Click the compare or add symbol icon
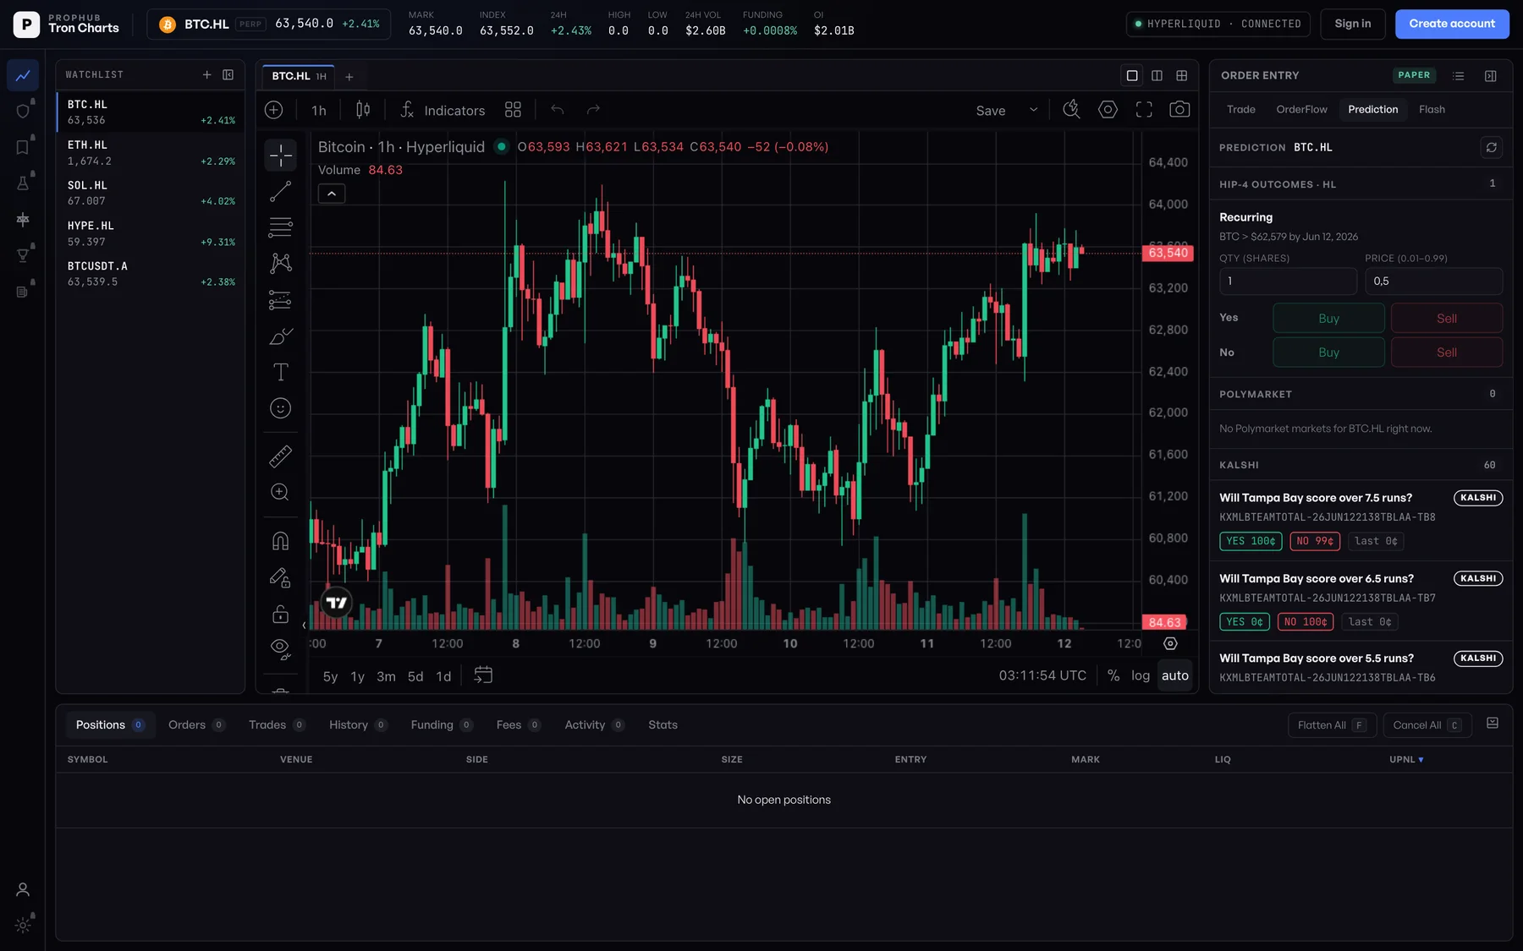The width and height of the screenshot is (1523, 951). click(273, 110)
